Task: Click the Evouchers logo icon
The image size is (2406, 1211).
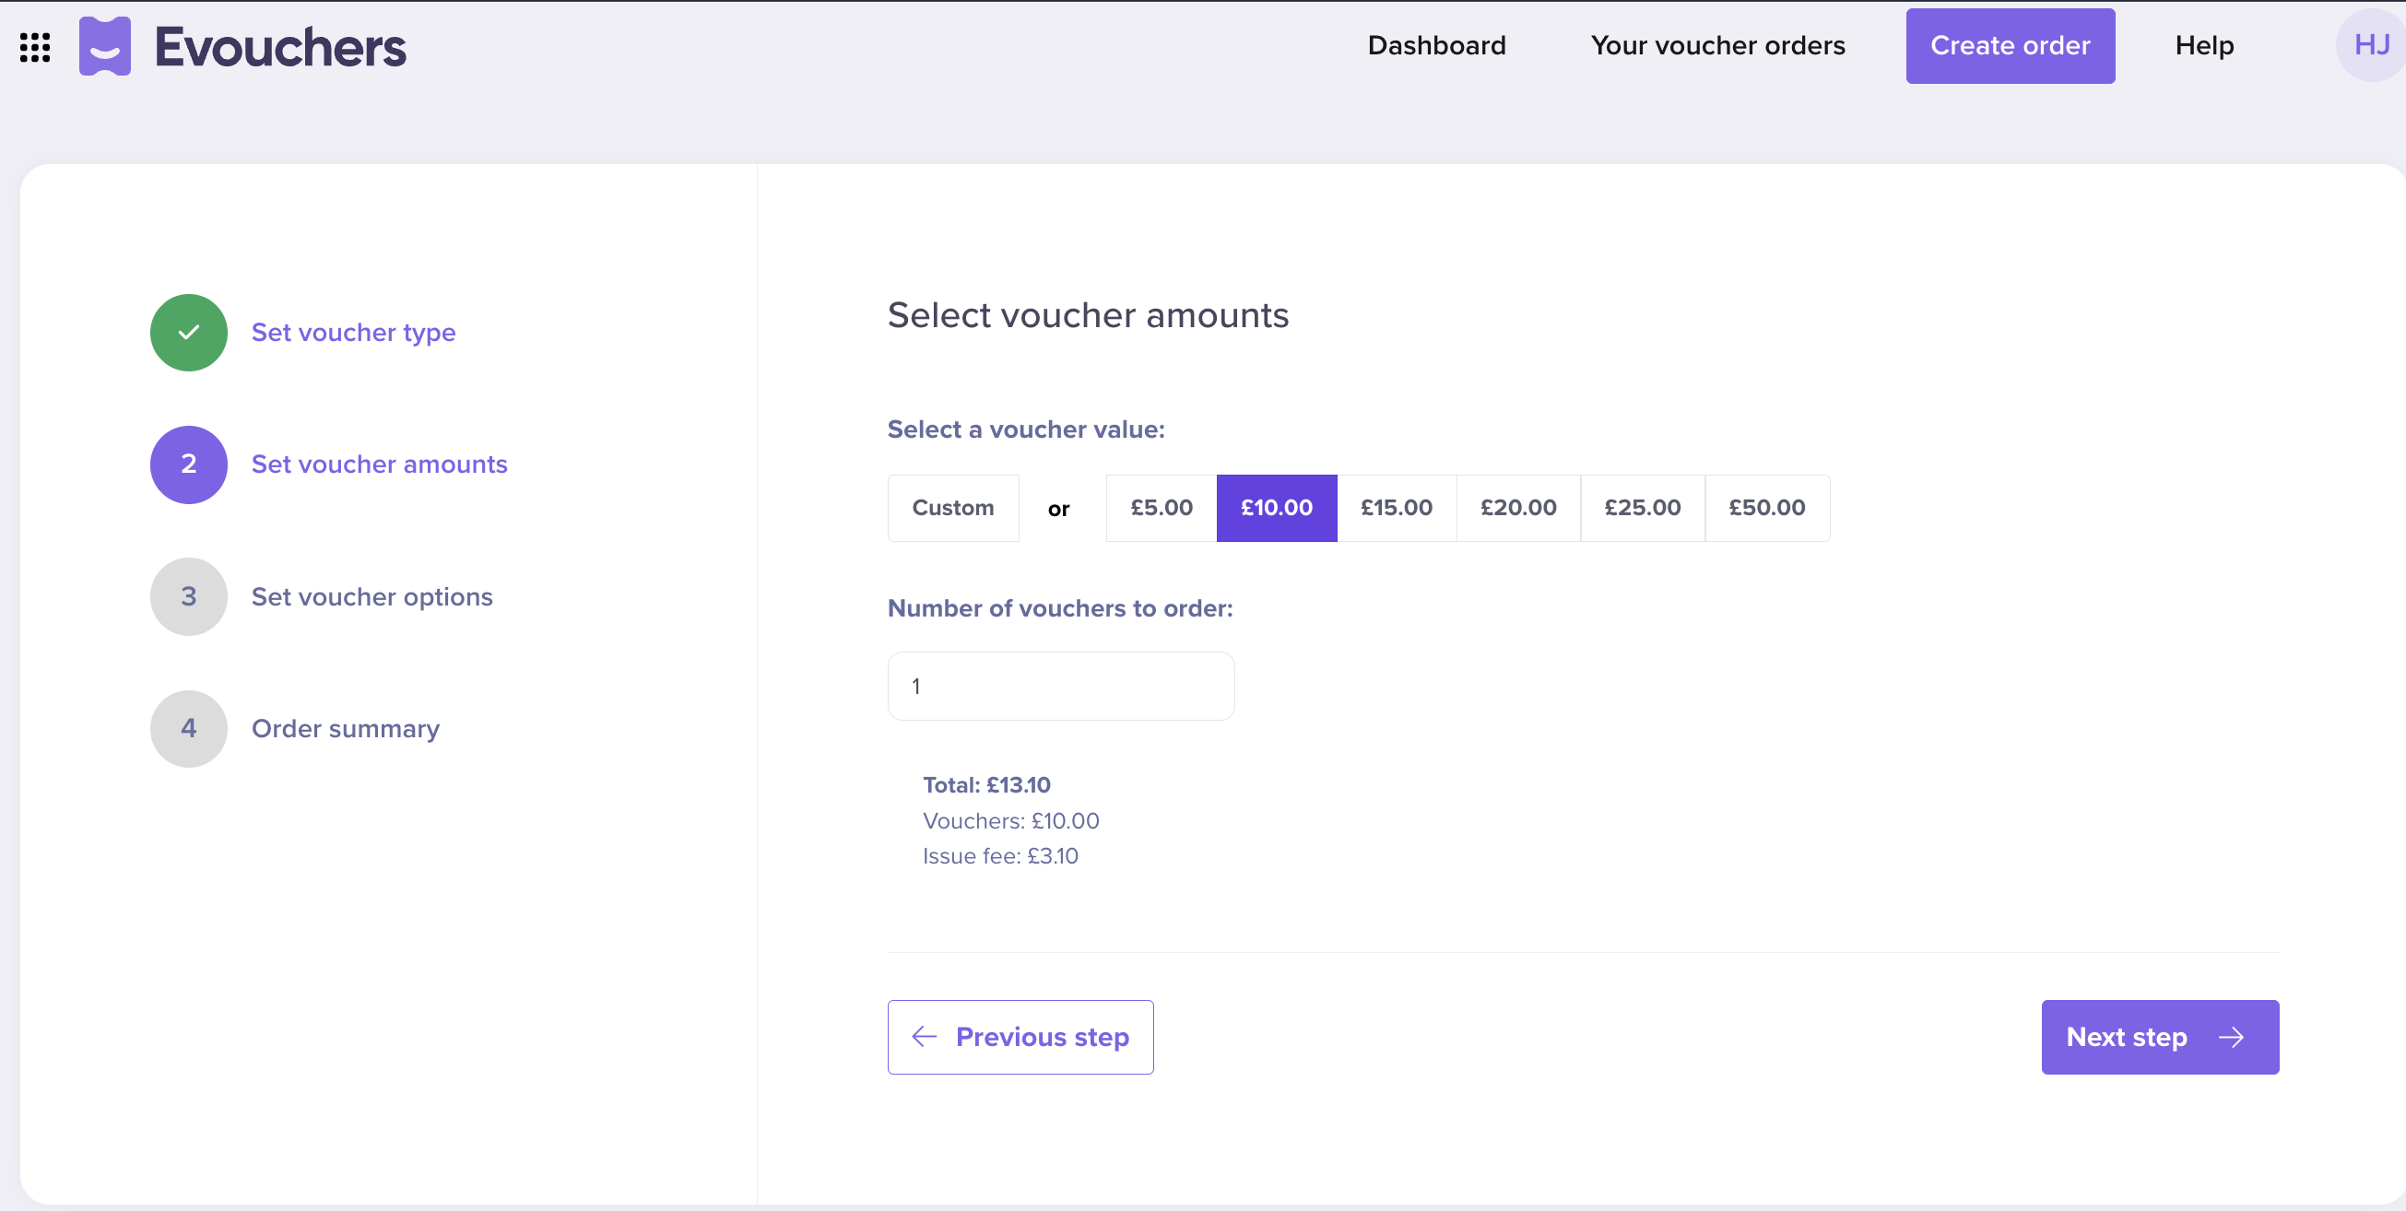Action: tap(104, 46)
